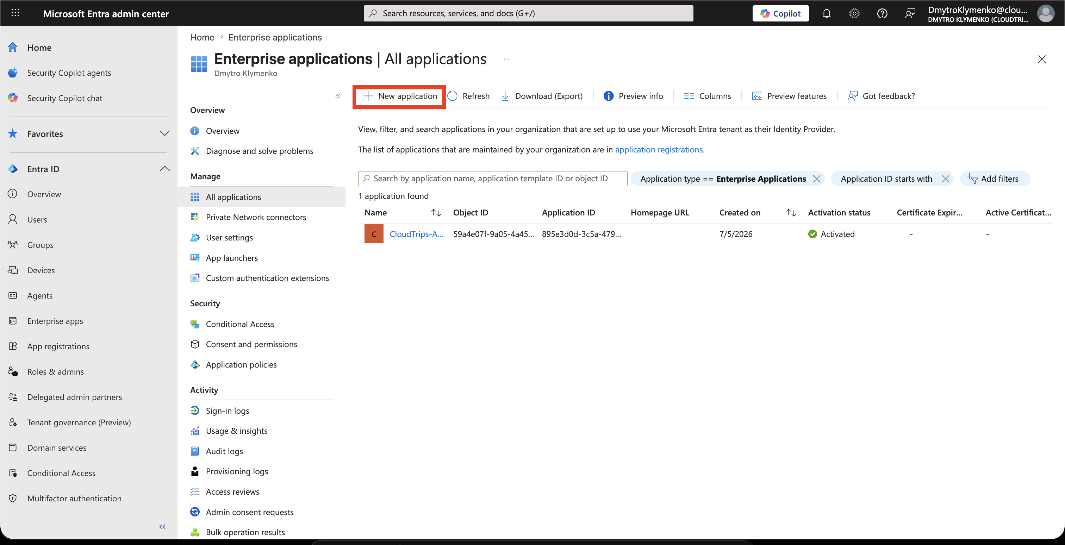Click the header feedback person icon
This screenshot has width=1065, height=545.
point(910,14)
